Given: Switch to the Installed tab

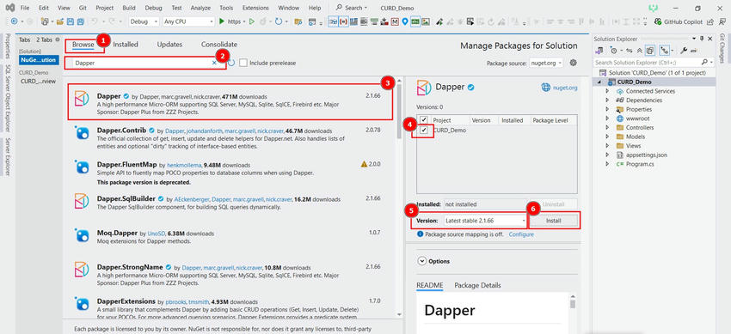Looking at the screenshot, I should [126, 45].
